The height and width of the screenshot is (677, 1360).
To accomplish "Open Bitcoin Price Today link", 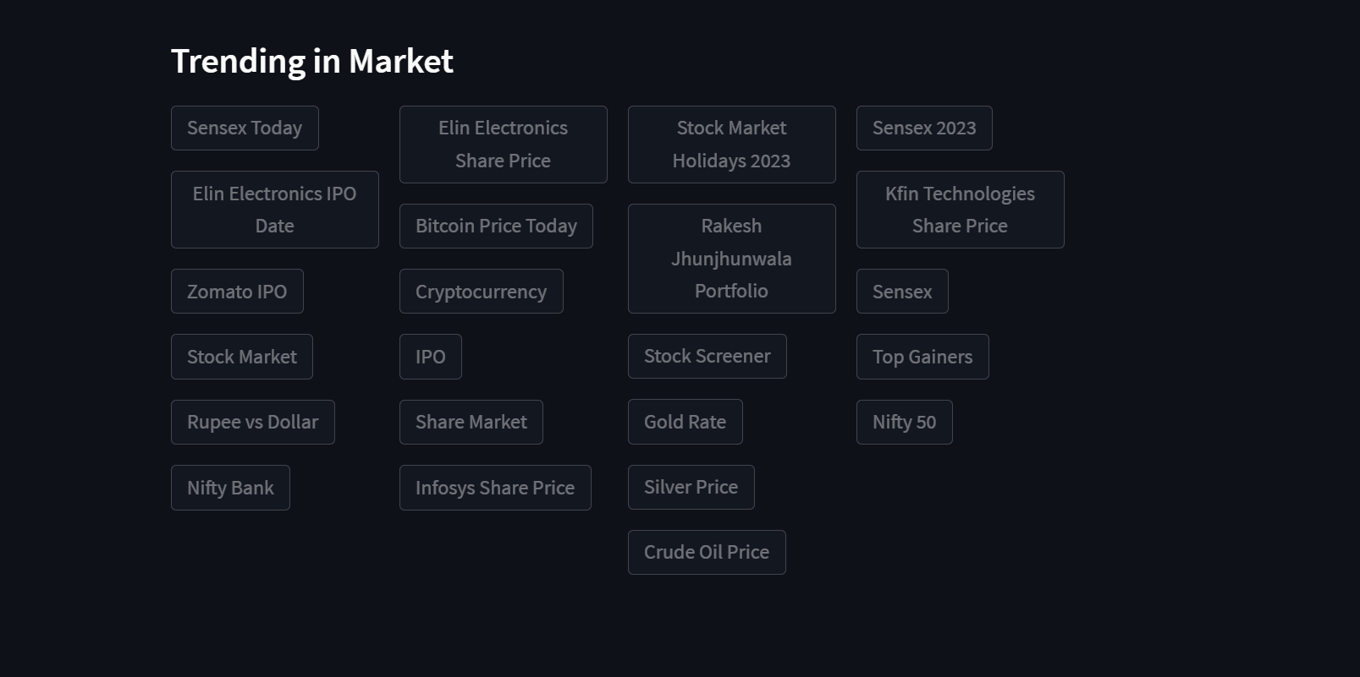I will 496,227.
